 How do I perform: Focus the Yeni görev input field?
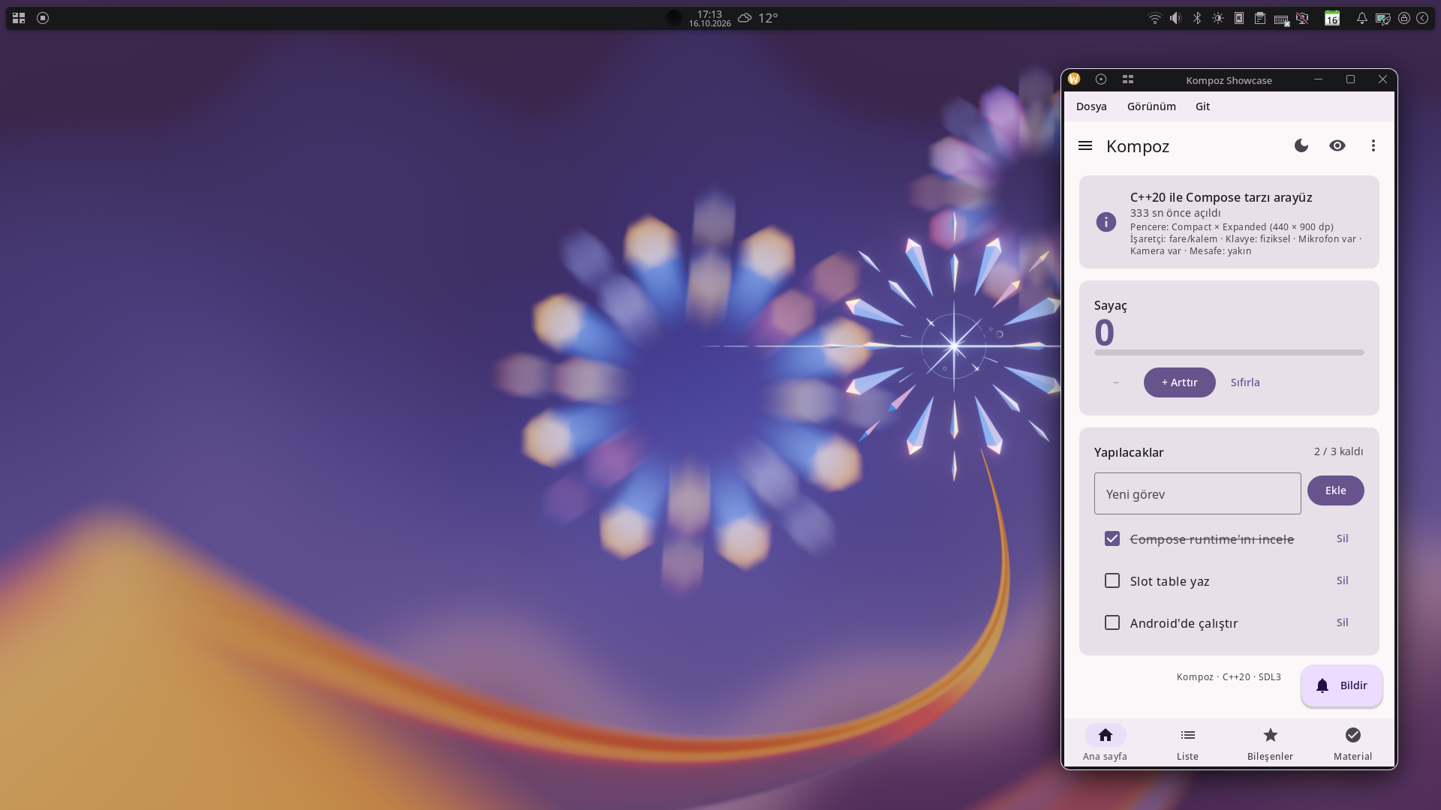click(x=1197, y=493)
